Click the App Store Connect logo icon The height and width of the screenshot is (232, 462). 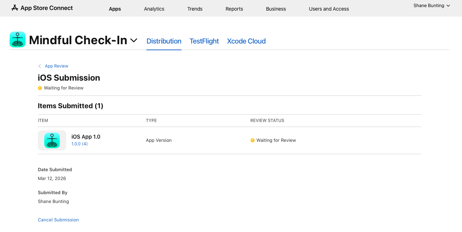click(15, 8)
